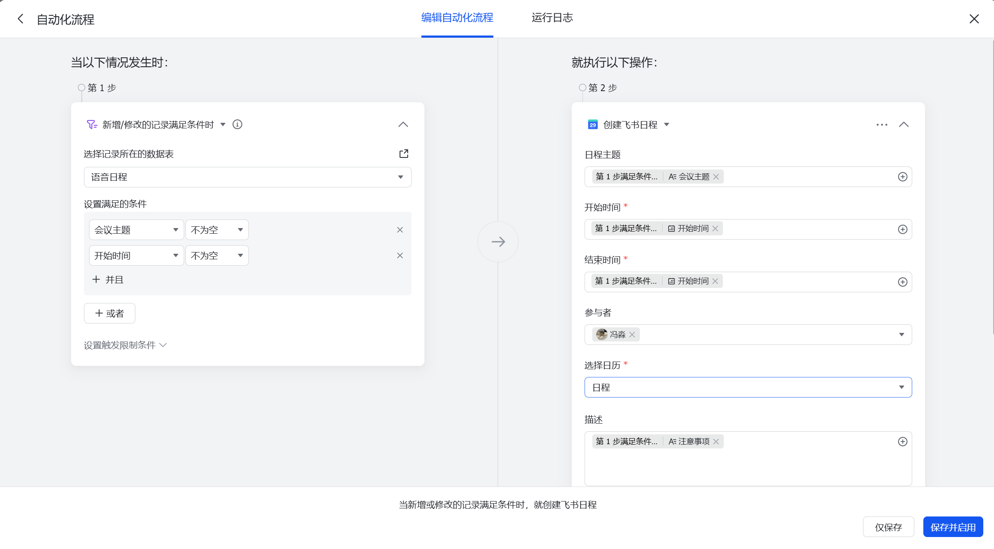
Task: Add an OR condition with 或者
Action: [x=109, y=313]
